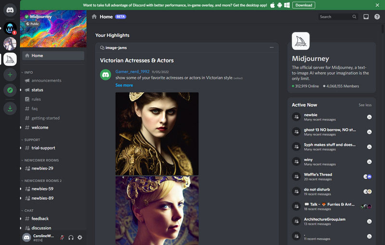Open the newbies-29 channel

53,168
